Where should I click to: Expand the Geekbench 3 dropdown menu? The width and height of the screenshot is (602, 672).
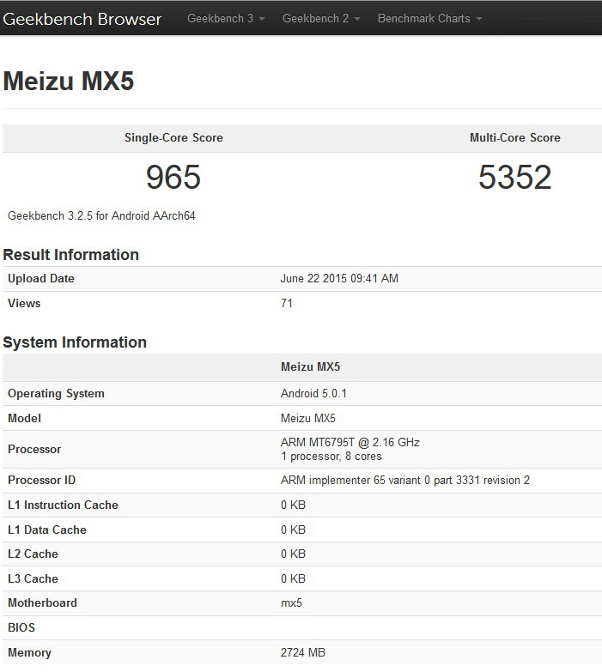[225, 19]
